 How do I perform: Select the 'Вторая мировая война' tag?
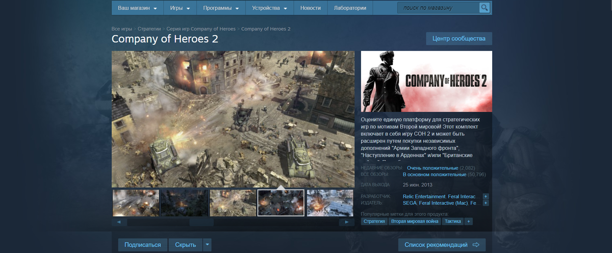tap(415, 221)
